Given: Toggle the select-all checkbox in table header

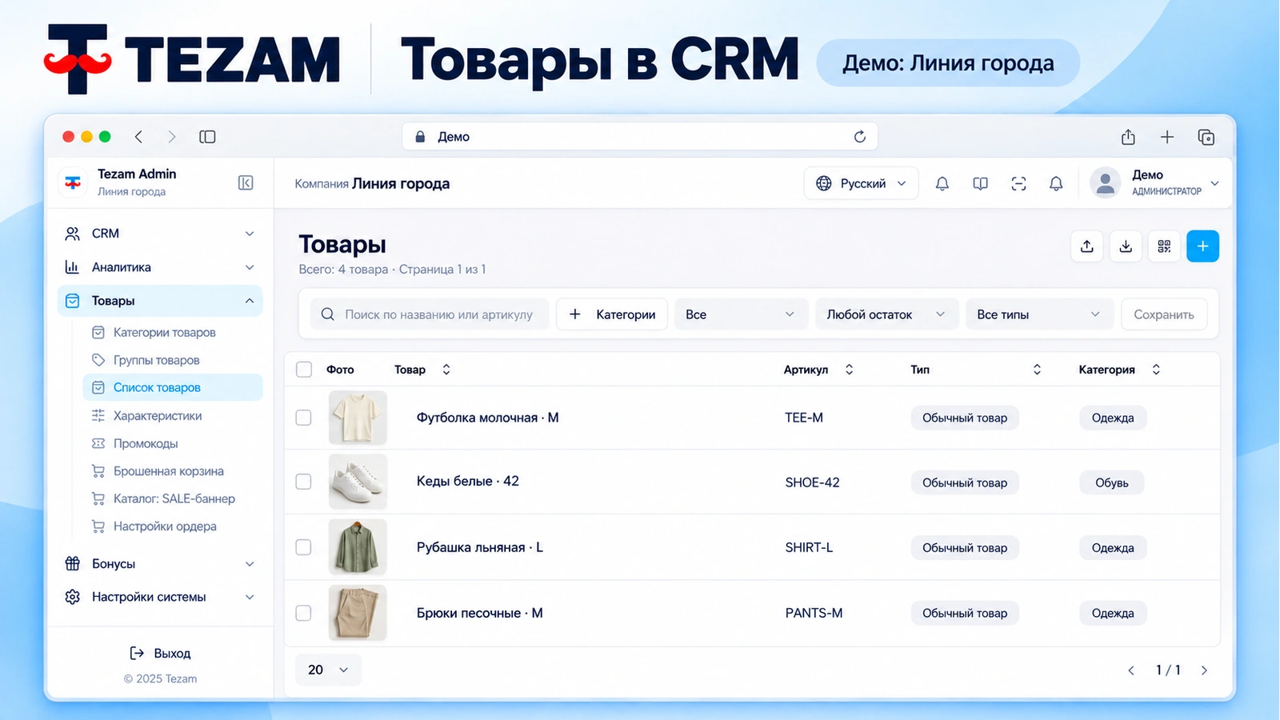Looking at the screenshot, I should [x=303, y=370].
